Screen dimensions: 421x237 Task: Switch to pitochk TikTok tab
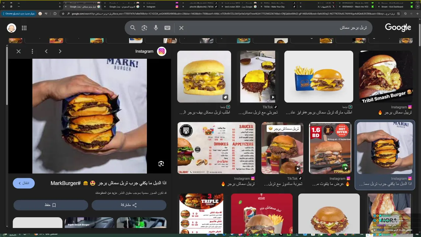click(x=199, y=7)
